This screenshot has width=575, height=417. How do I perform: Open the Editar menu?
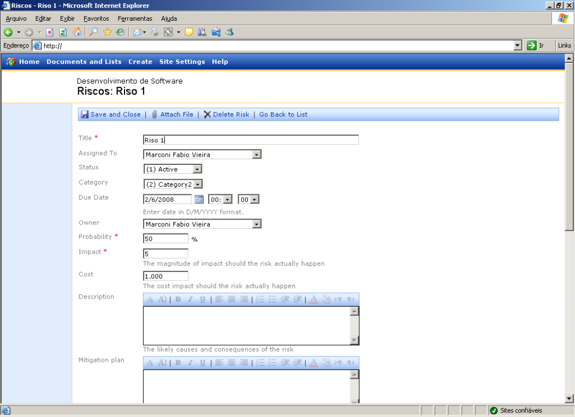click(x=43, y=19)
